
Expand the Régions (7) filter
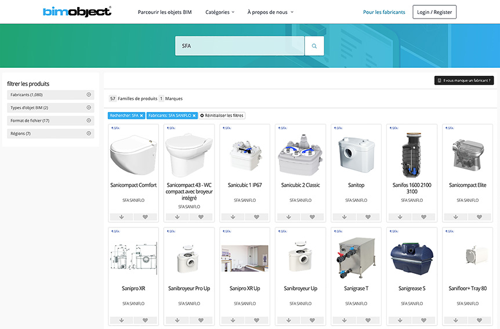coord(50,133)
